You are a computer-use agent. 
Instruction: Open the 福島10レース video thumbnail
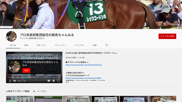(20, 99)
